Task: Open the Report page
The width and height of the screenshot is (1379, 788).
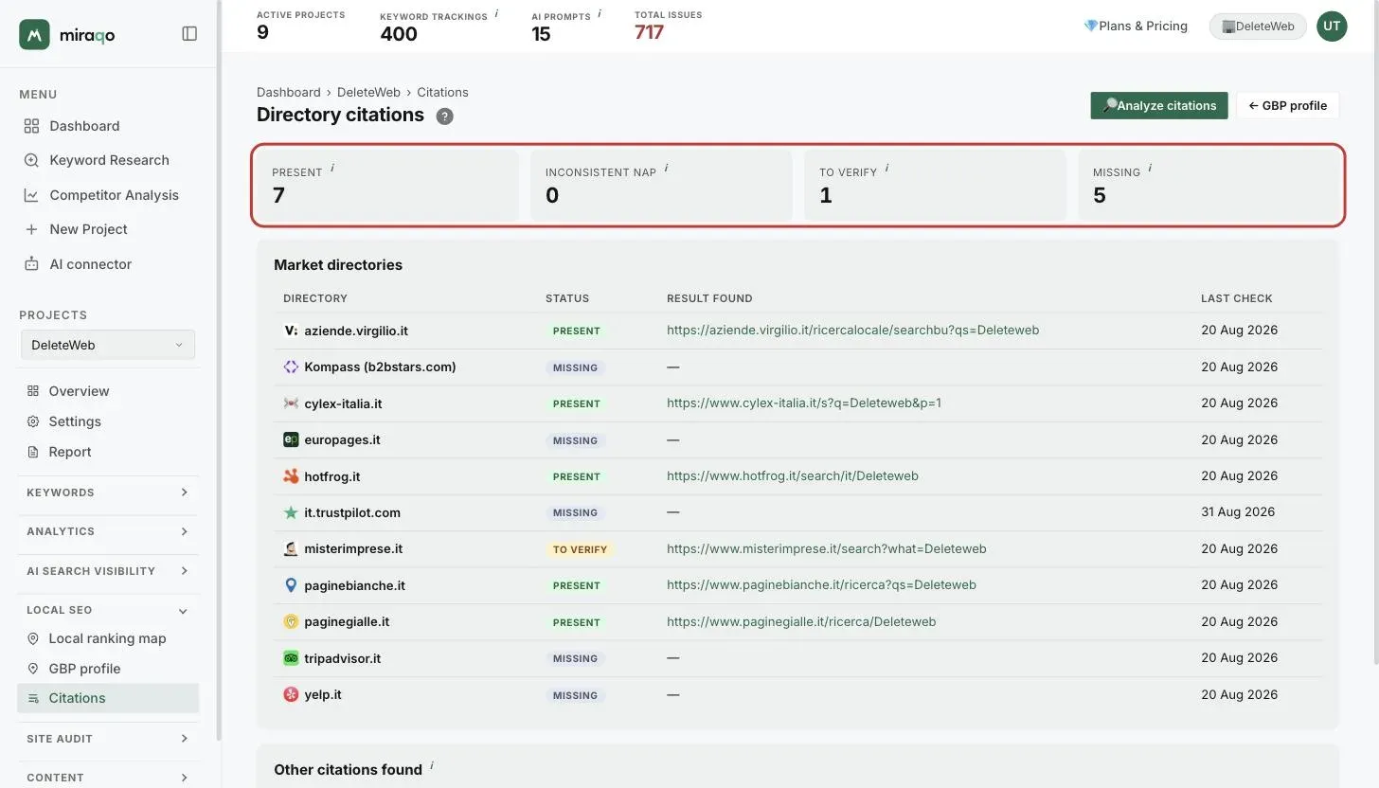Action: [59, 452]
